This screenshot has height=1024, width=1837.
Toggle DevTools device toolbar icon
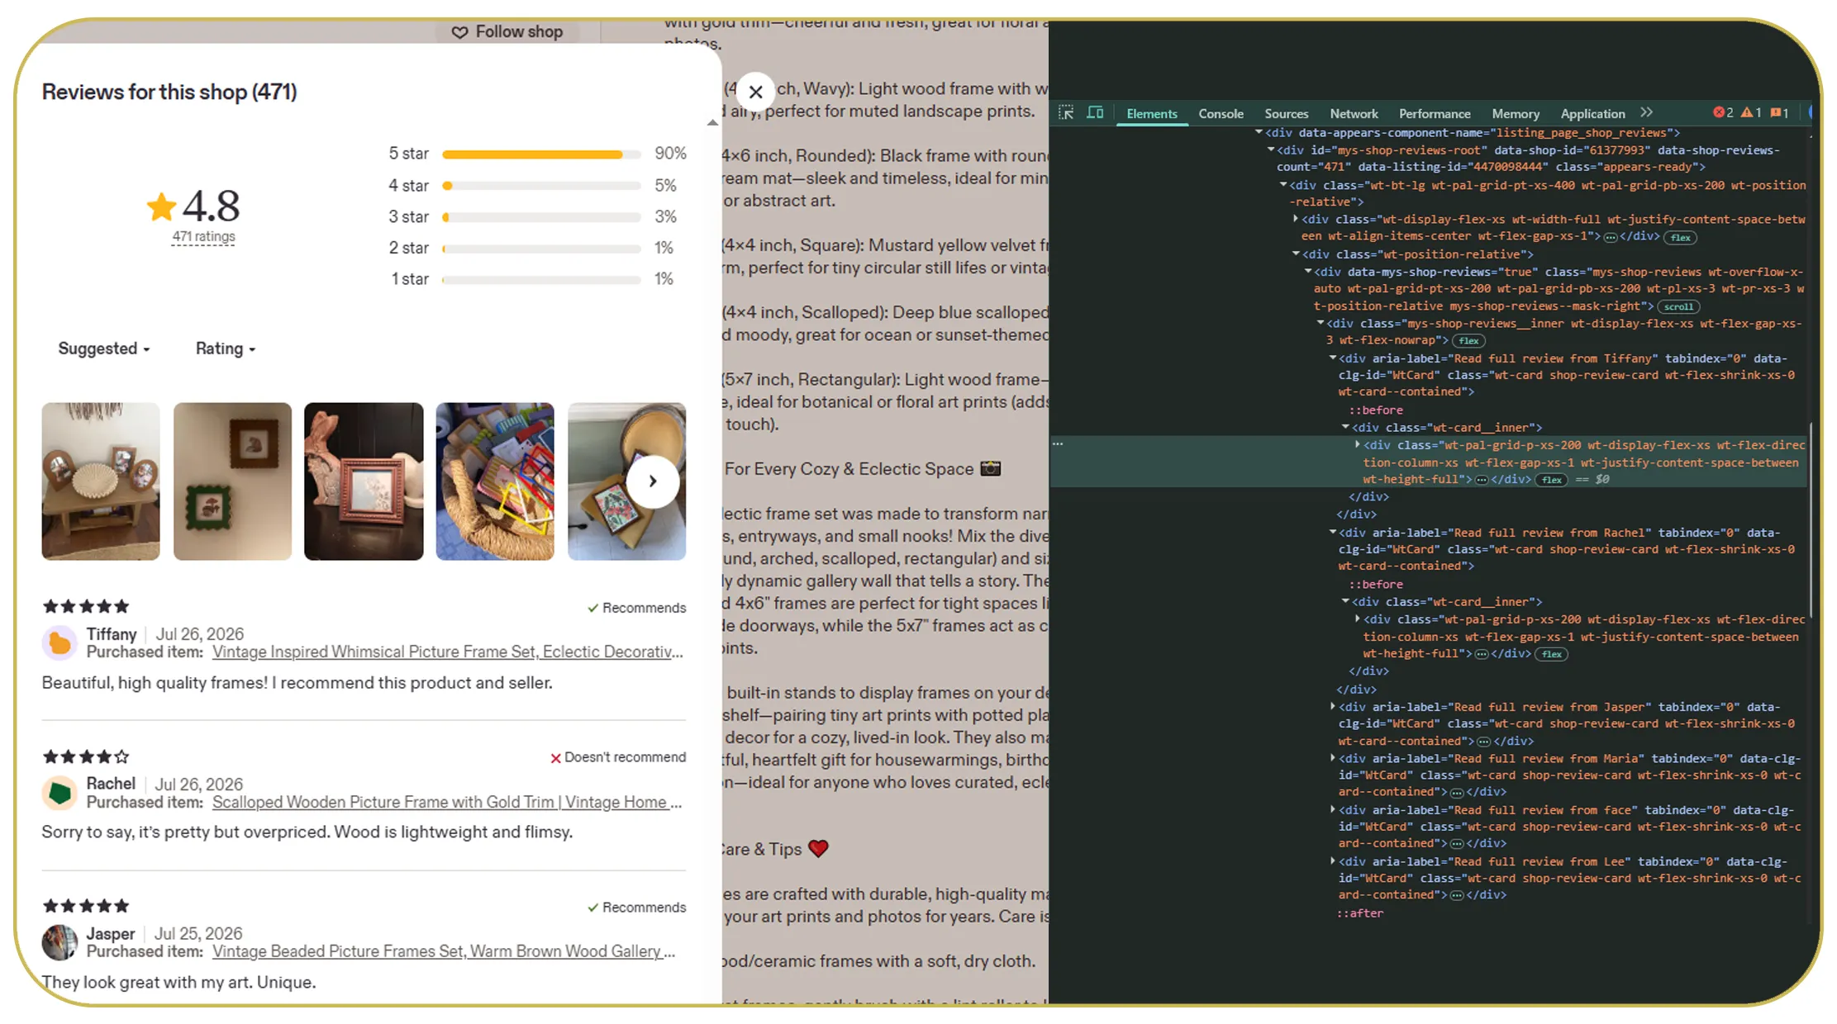pyautogui.click(x=1095, y=113)
